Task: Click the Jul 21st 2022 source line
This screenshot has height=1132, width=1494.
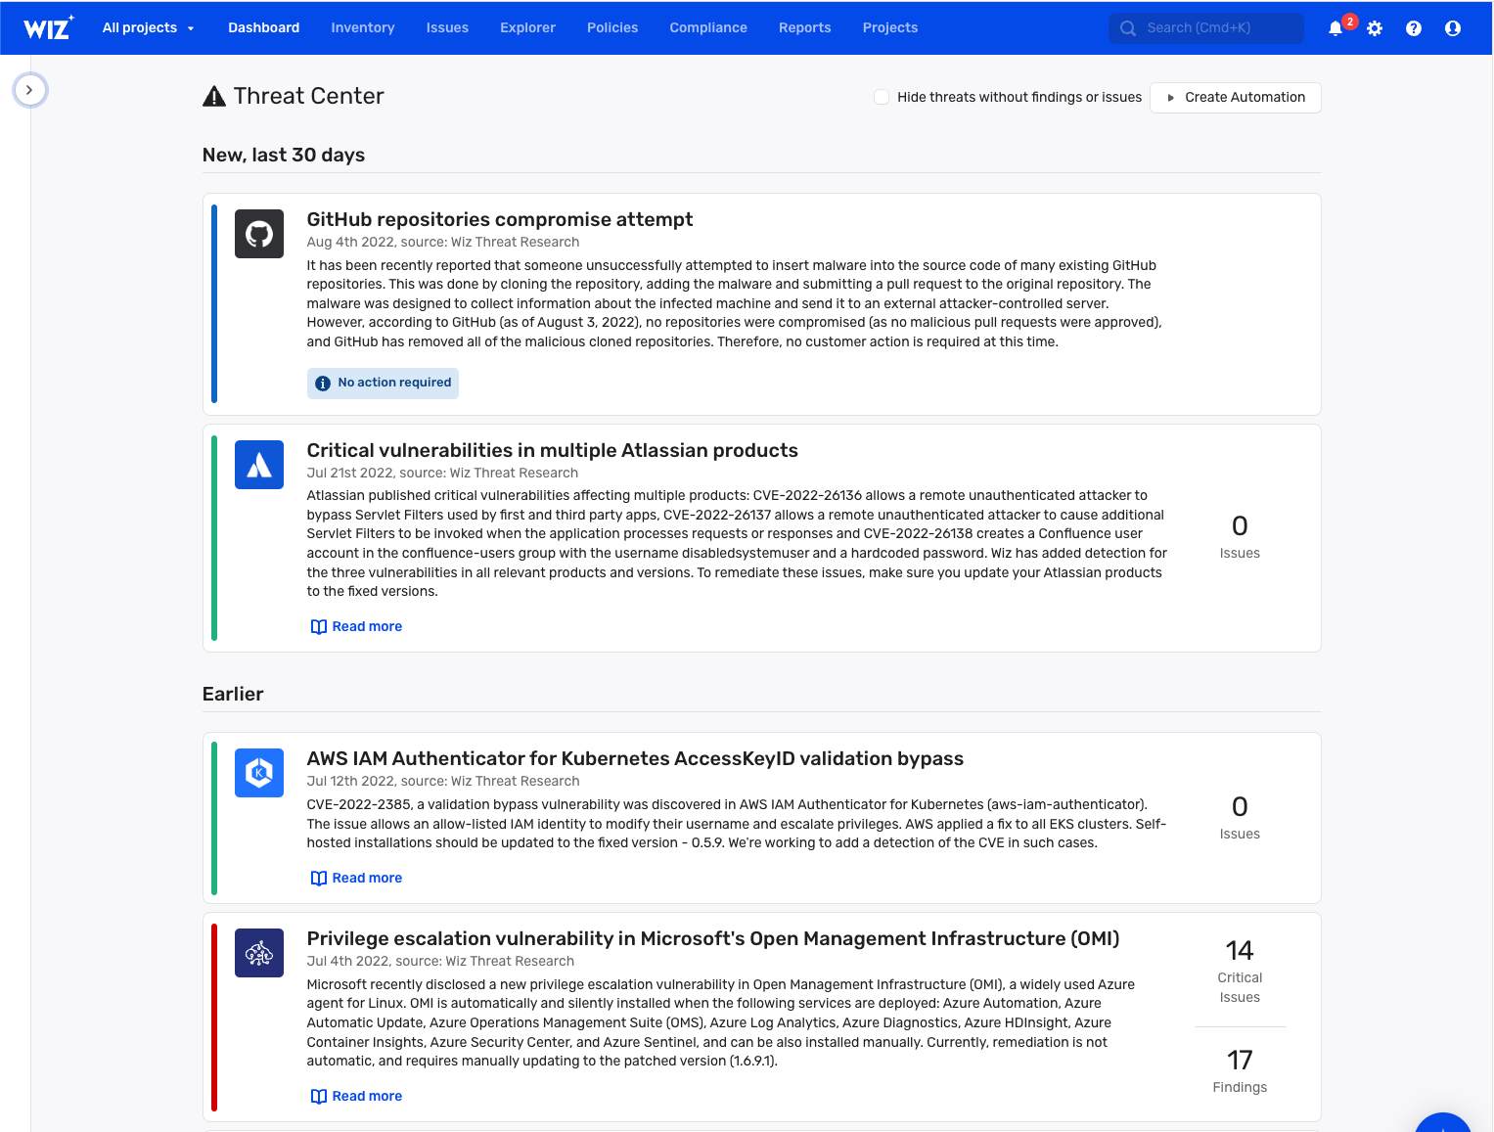Action: coord(442,474)
